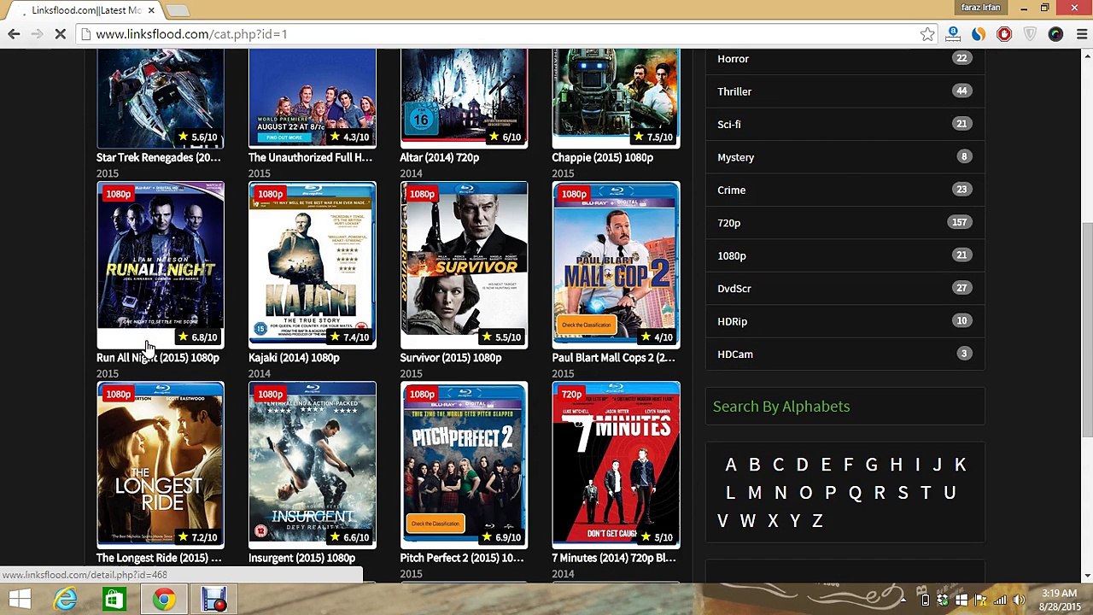
Task: Open the dark round color-ring extension
Action: [x=1055, y=34]
